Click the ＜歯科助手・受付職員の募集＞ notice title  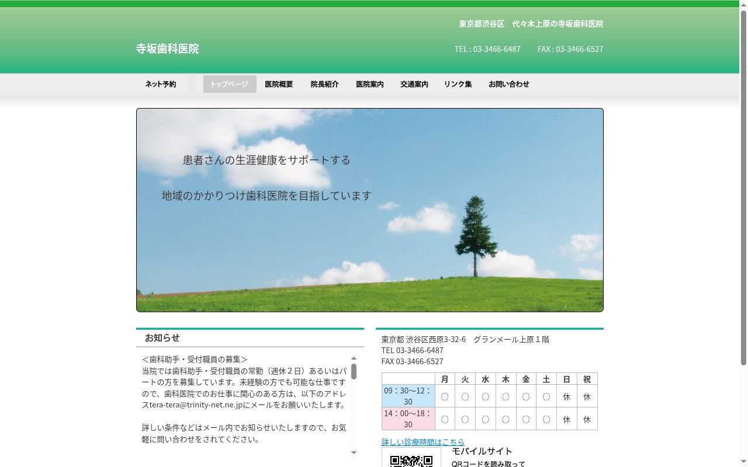195,359
